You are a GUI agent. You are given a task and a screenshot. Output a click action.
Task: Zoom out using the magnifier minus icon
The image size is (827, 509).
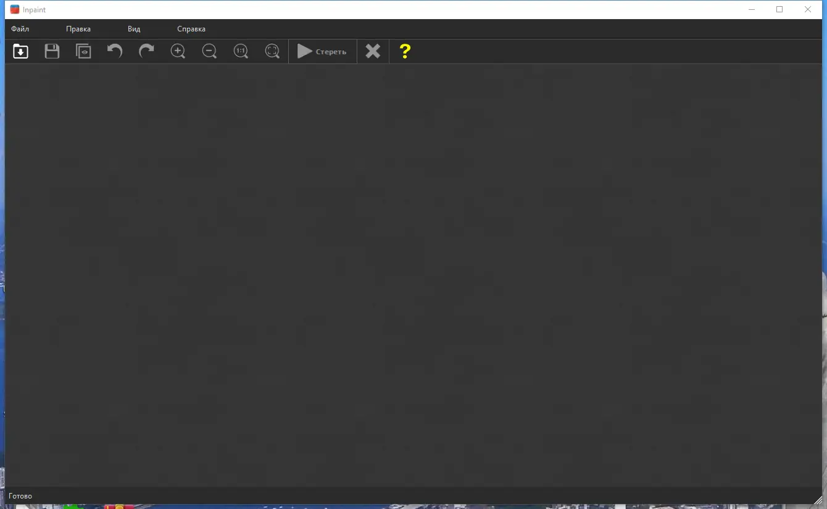point(209,51)
